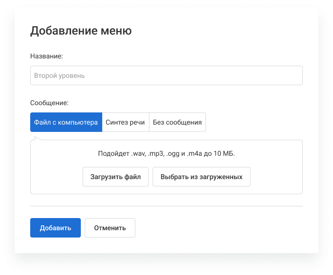The width and height of the screenshot is (333, 275).
Task: Upload an audio file from computer
Action: point(115,177)
